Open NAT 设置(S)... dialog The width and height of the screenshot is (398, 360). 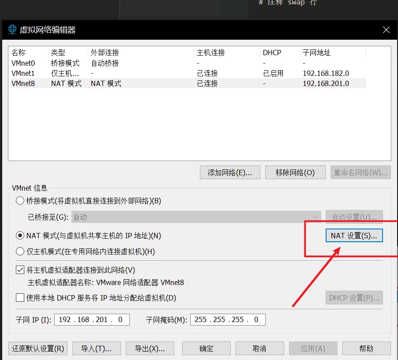pos(354,236)
